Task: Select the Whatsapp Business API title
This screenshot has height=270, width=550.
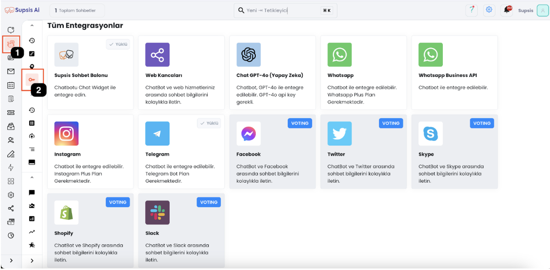Action: coord(448,76)
